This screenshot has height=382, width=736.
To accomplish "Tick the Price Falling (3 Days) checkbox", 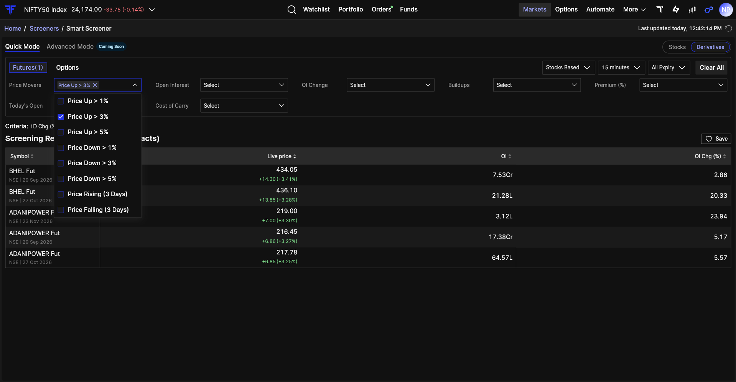I will [61, 210].
